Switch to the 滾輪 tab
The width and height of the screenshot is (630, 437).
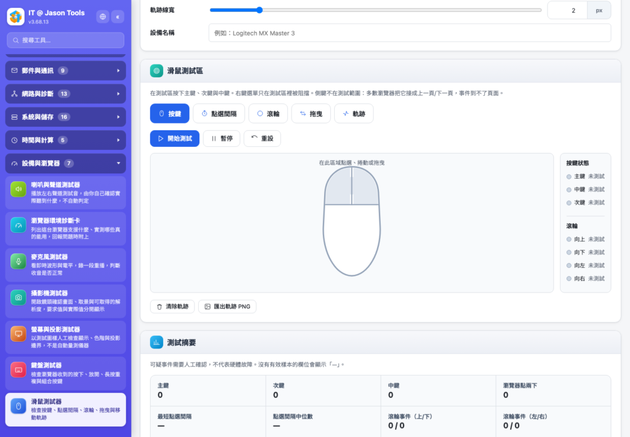pyautogui.click(x=268, y=114)
